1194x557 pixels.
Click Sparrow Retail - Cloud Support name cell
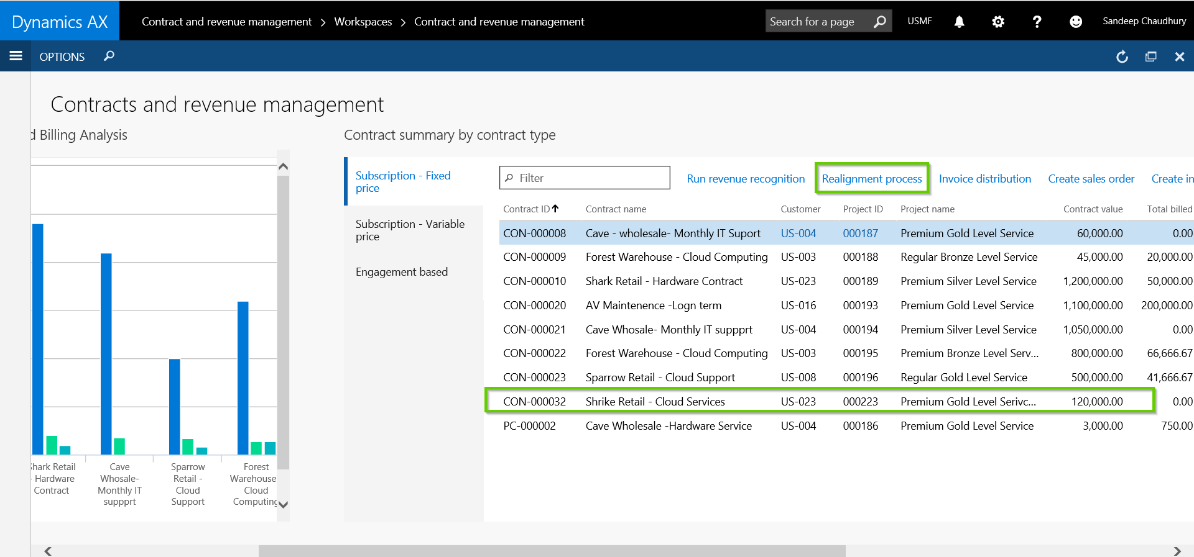click(x=660, y=378)
